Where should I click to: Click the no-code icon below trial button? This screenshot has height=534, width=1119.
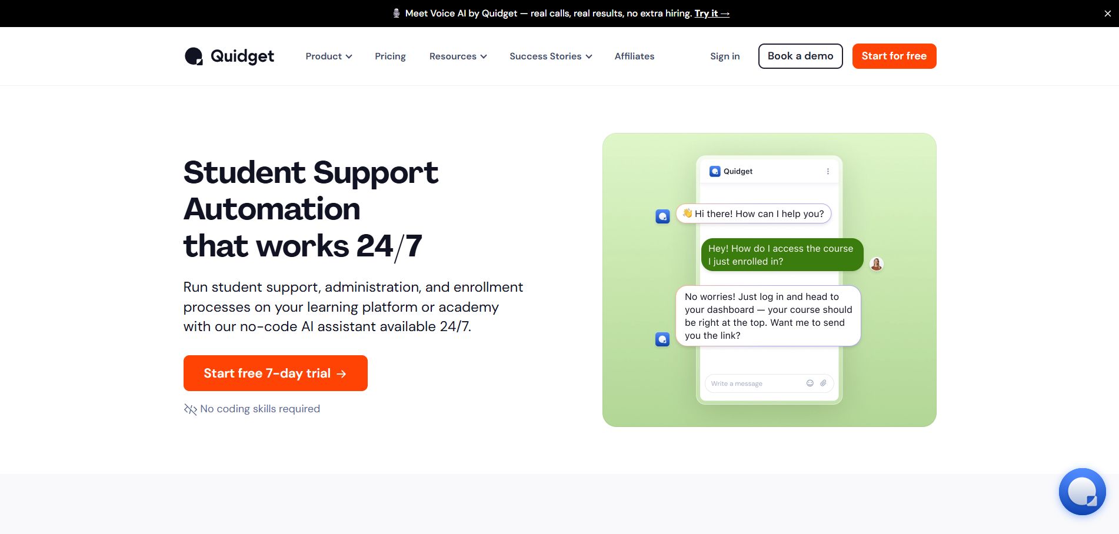point(190,409)
